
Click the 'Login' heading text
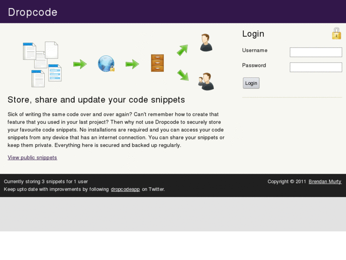[253, 34]
